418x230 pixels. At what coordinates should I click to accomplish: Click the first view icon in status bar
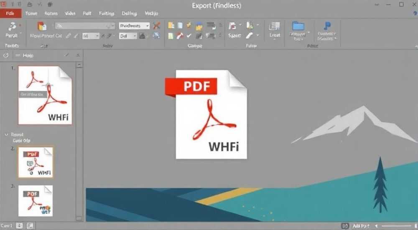[x=19, y=226]
